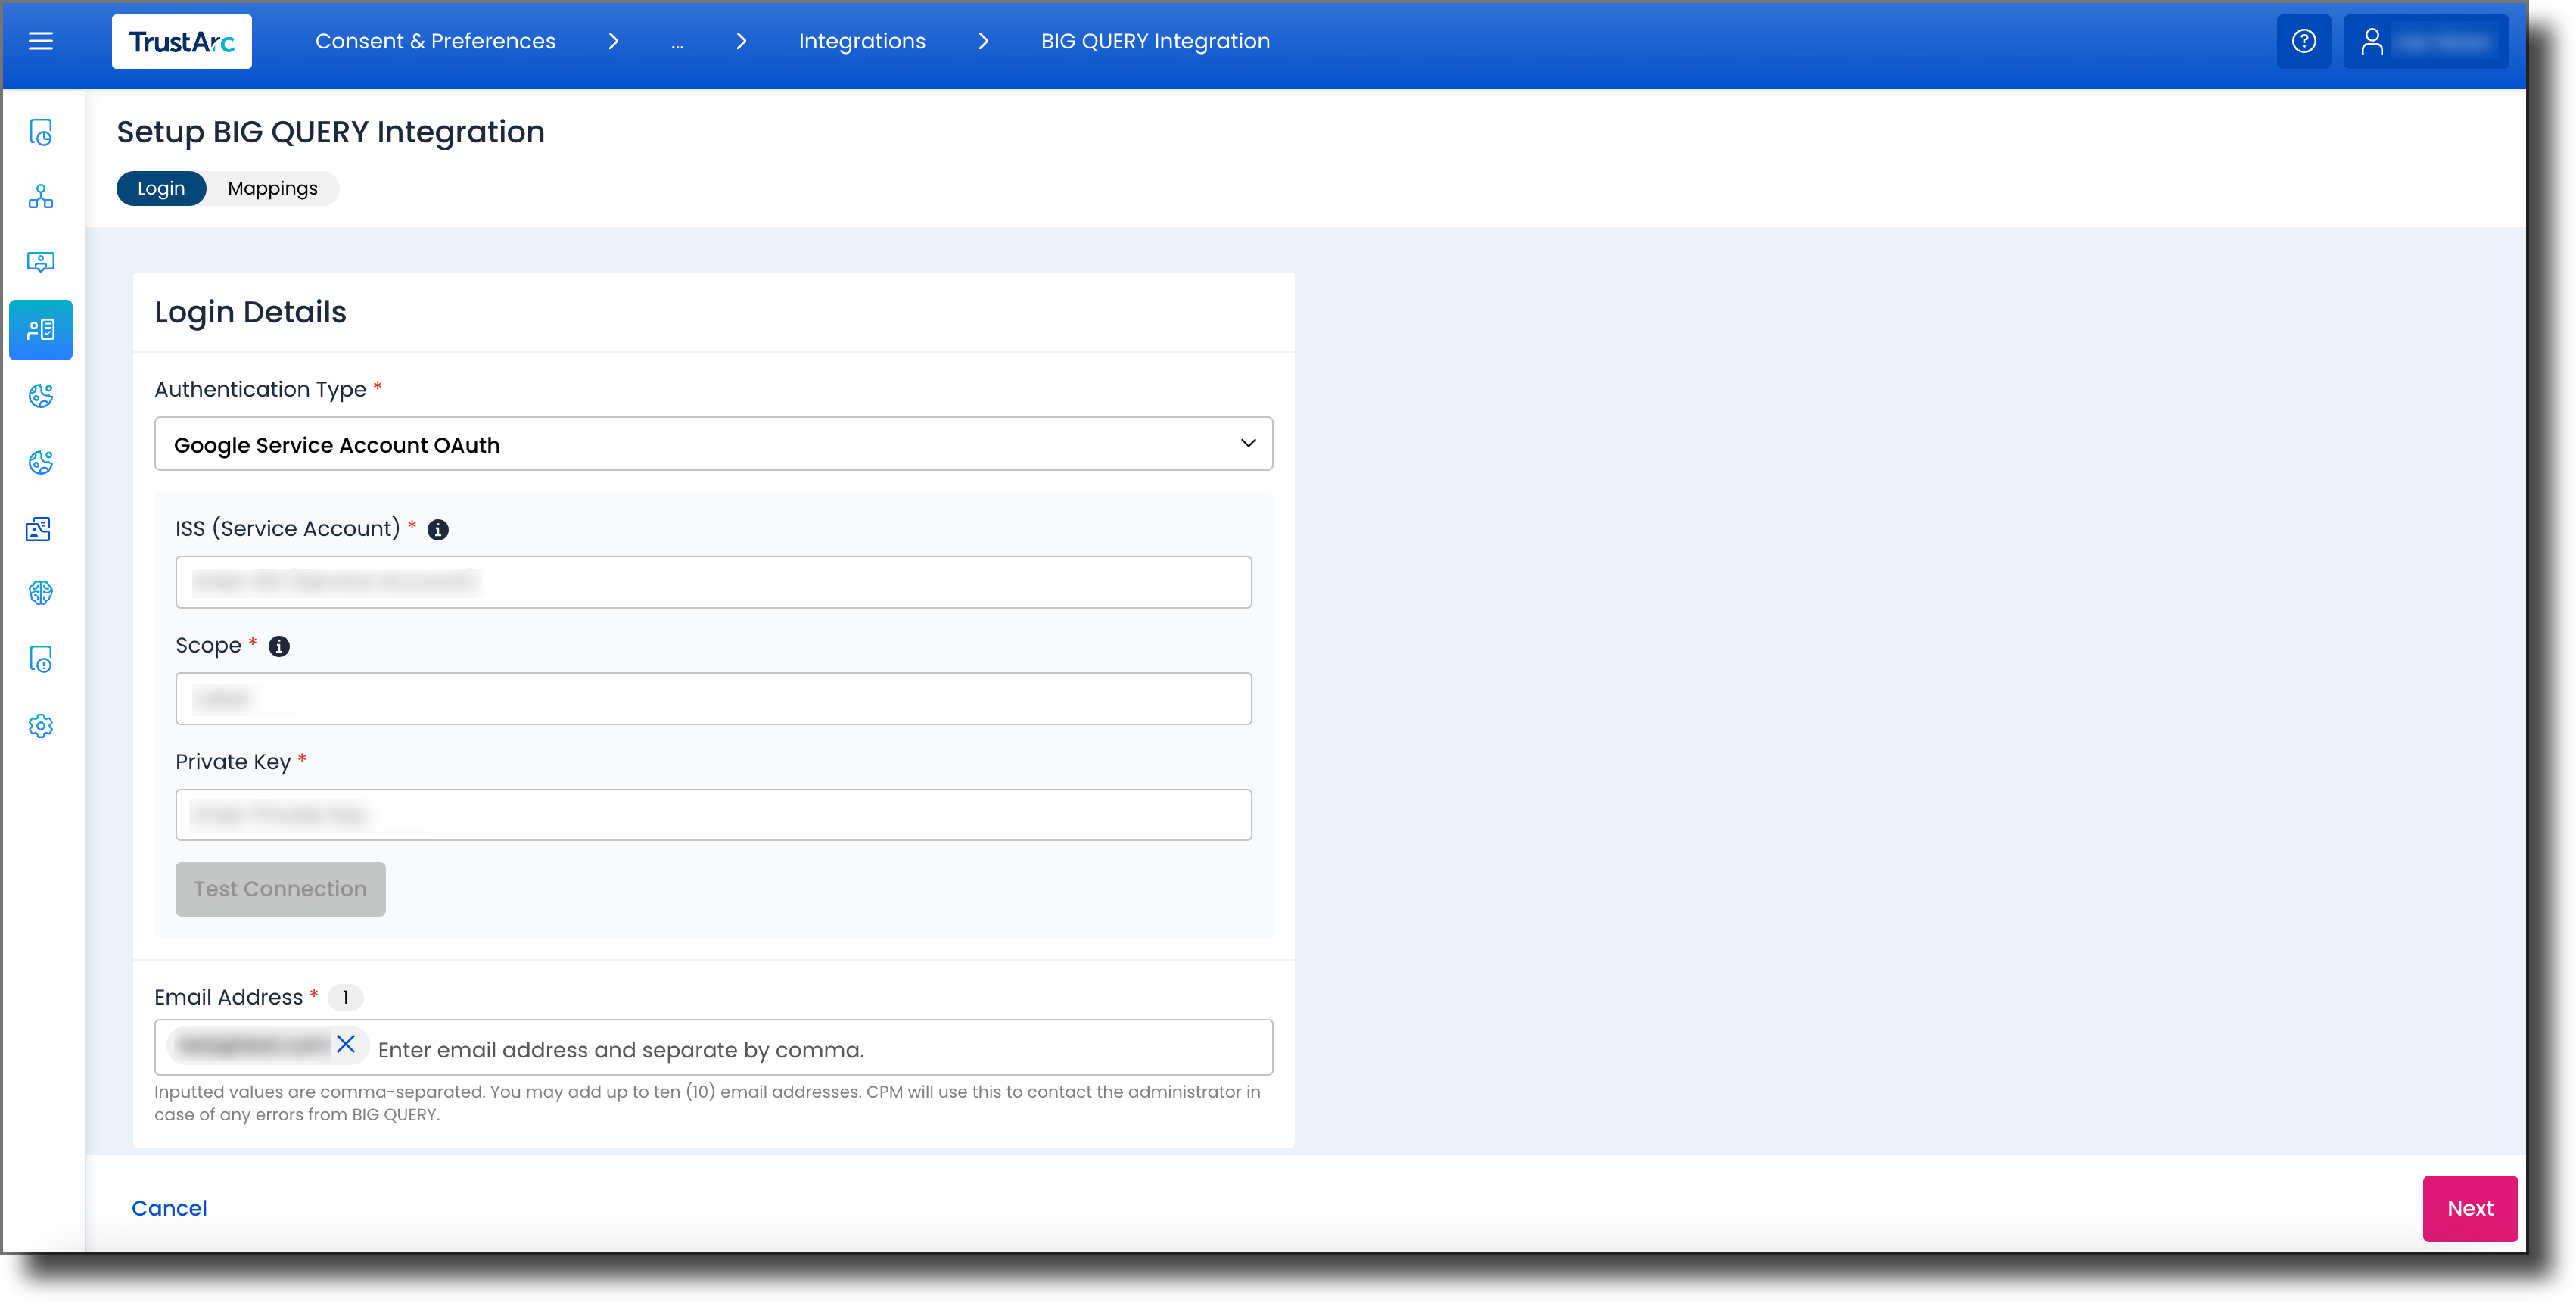The width and height of the screenshot is (2576, 1302).
Task: Open the hamburger navigation menu
Action: (x=41, y=41)
